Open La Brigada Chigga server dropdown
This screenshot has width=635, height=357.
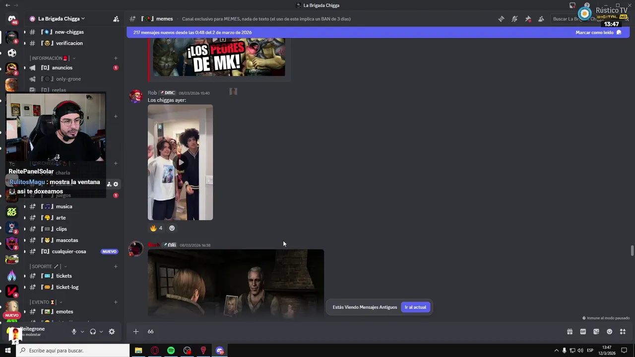point(58,19)
